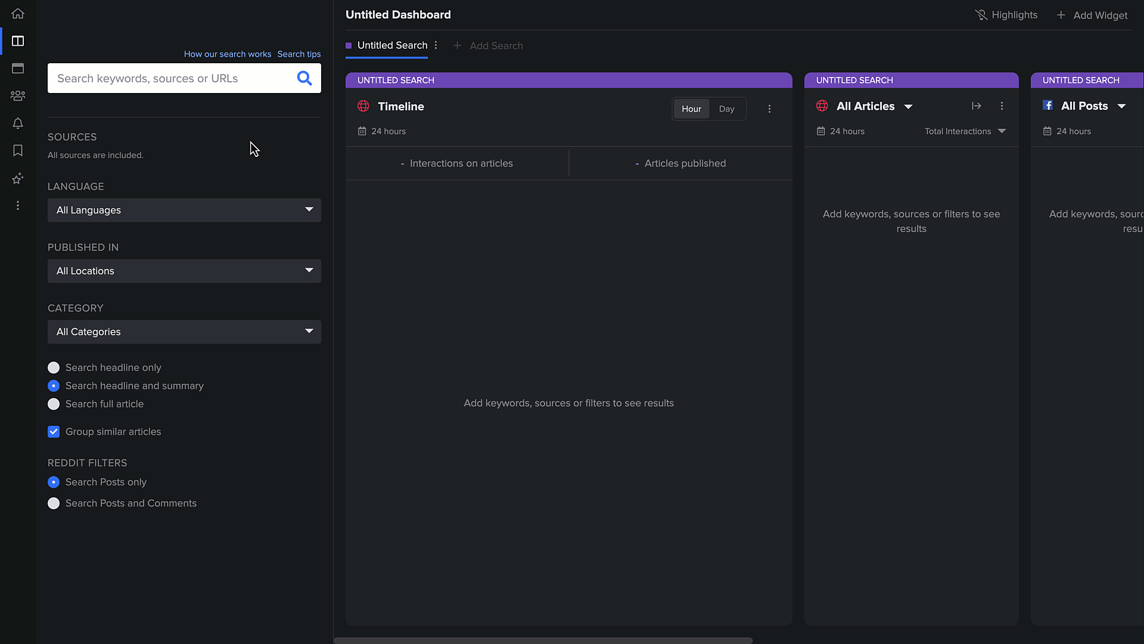Viewport: 1144px width, 644px height.
Task: Click the red globe icon beside Timeline
Action: (363, 106)
